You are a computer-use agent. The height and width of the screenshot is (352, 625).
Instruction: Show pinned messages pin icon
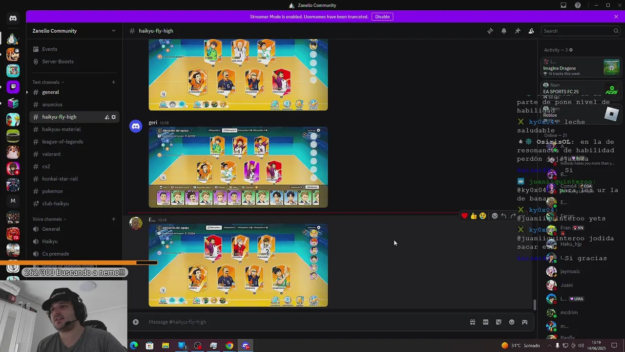[x=518, y=31]
